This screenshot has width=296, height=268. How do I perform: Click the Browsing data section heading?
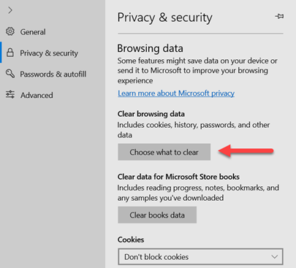coord(150,48)
